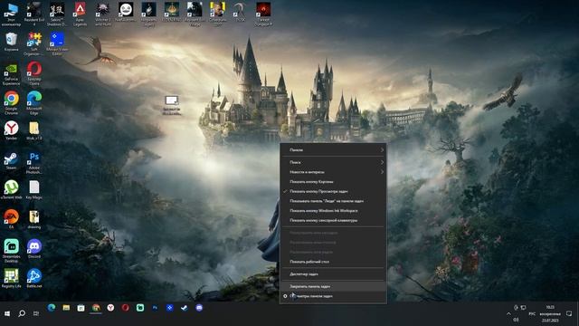
Task: Select the Этот компьютер desktop icon
Action: (x=11, y=14)
